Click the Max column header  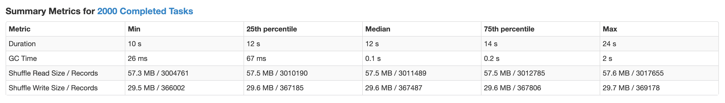coord(610,29)
